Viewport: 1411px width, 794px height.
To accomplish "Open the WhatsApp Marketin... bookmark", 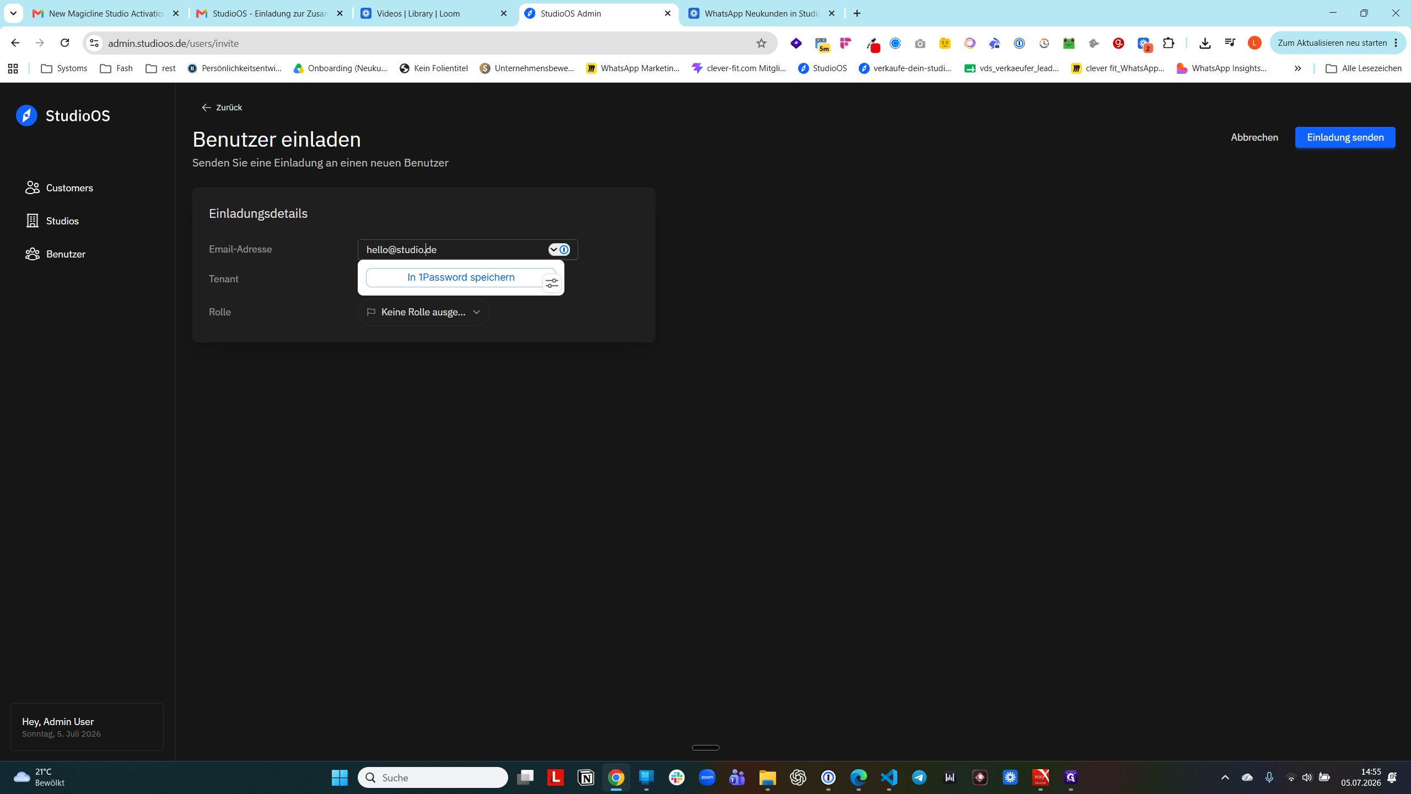I will pyautogui.click(x=633, y=68).
